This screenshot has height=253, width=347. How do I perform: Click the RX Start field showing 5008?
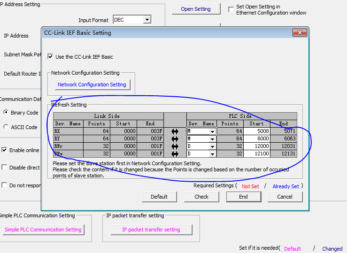click(x=256, y=132)
